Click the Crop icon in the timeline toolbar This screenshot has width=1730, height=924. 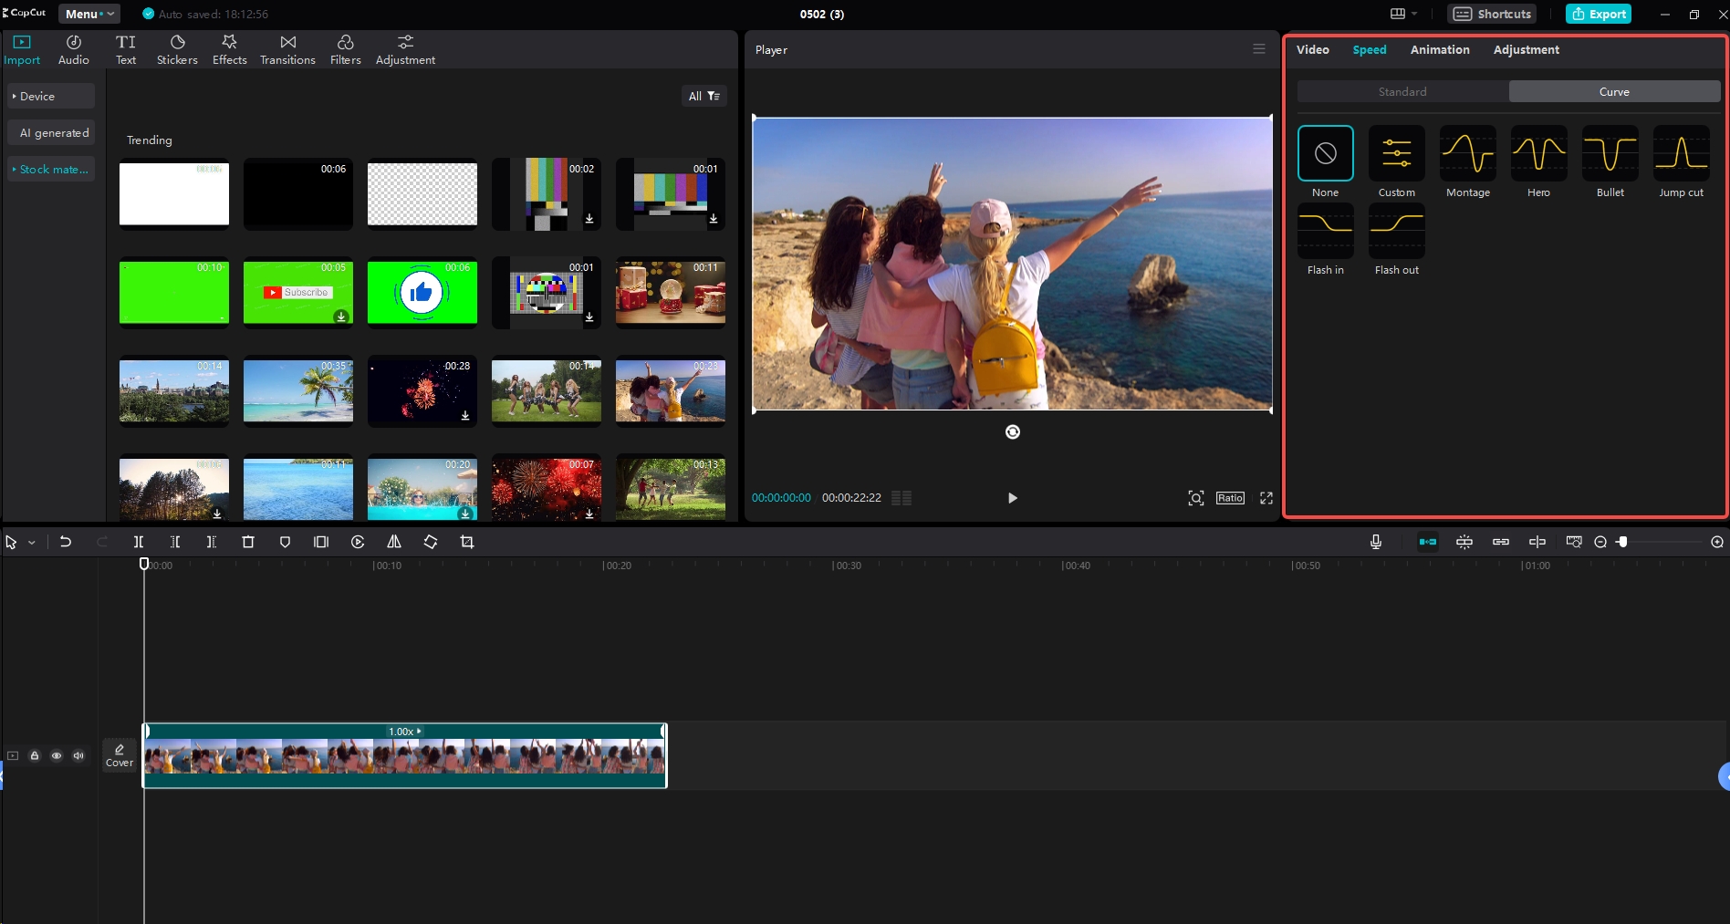click(x=466, y=541)
